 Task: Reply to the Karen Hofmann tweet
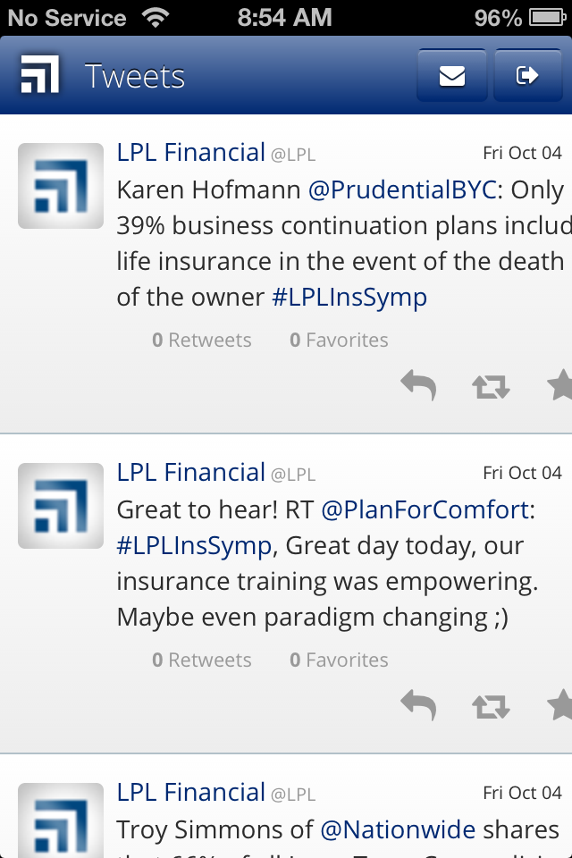pos(418,386)
